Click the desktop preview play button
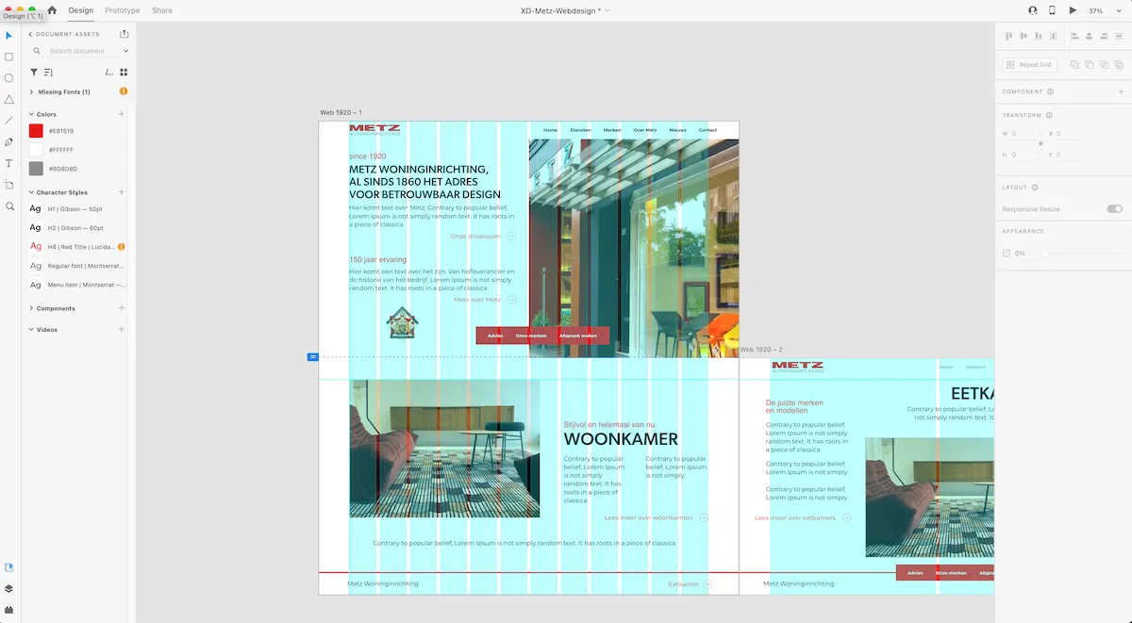This screenshot has width=1132, height=623. pyautogui.click(x=1073, y=10)
